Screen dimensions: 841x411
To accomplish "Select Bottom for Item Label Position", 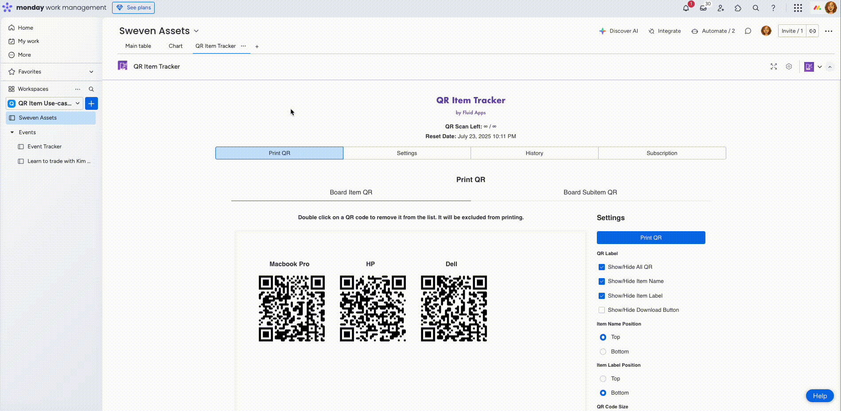I will (x=603, y=393).
